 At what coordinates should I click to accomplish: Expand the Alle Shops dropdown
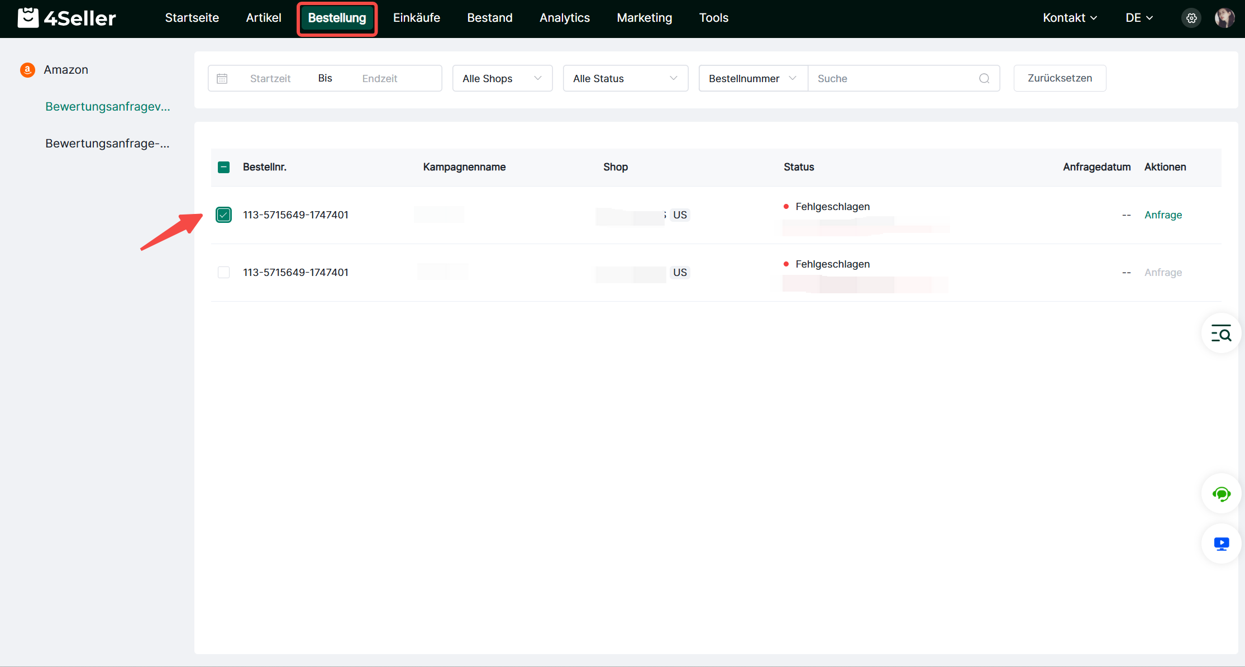click(502, 79)
